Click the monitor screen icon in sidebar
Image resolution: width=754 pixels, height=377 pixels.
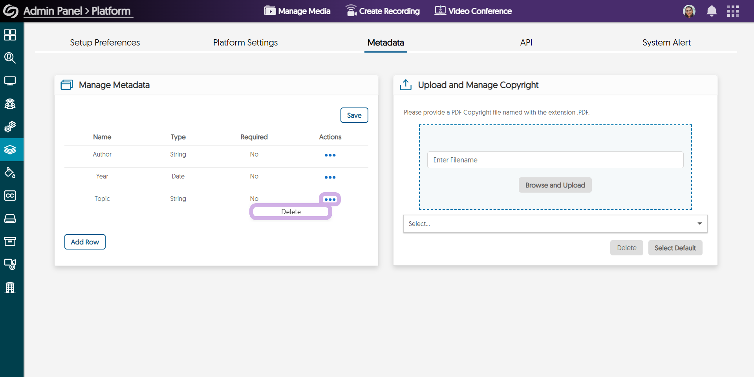pyautogui.click(x=10, y=81)
